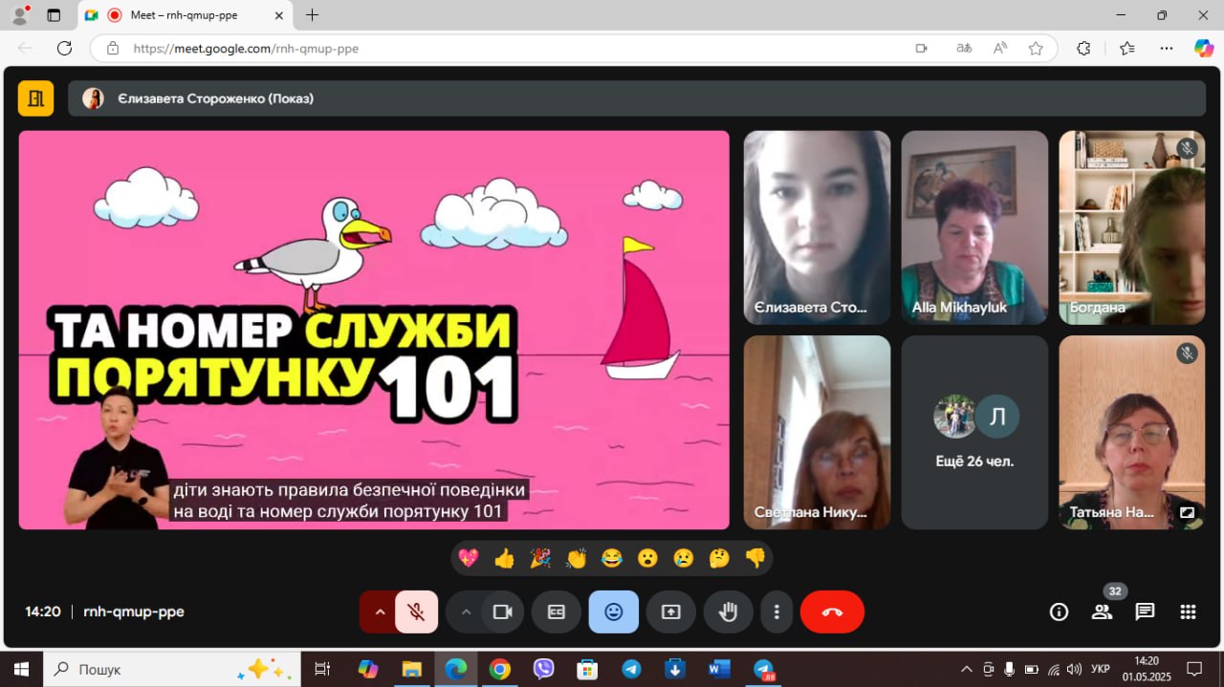Open Google Chrome from taskbar
The height and width of the screenshot is (687, 1224).
(x=500, y=669)
